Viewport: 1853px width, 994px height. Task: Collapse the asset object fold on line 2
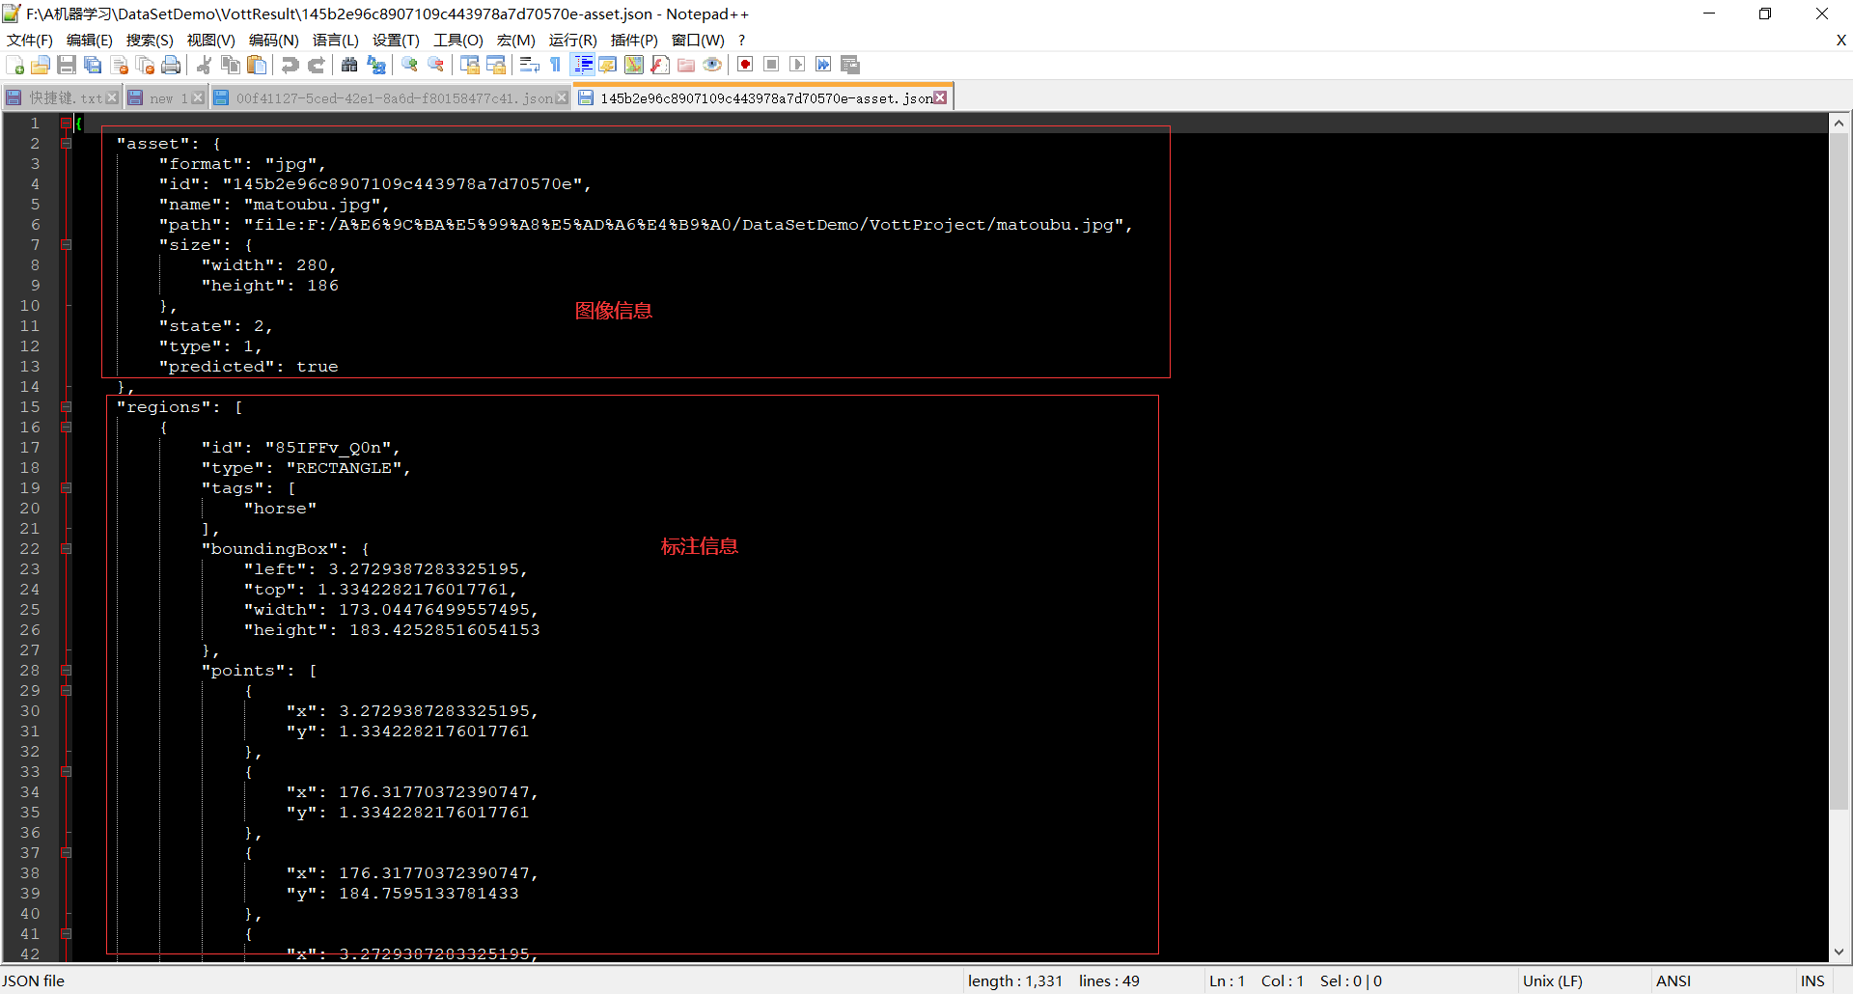pyautogui.click(x=66, y=143)
